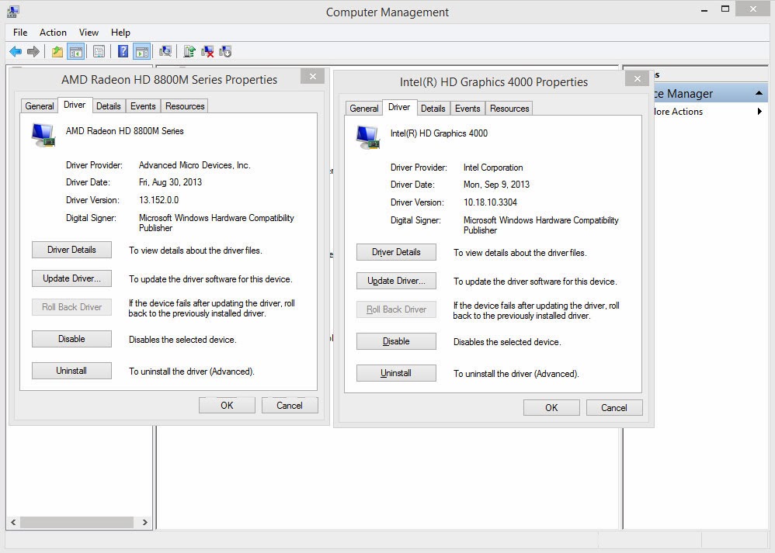Click the driver date 'Mon, Sep 9, 2013'

point(497,185)
